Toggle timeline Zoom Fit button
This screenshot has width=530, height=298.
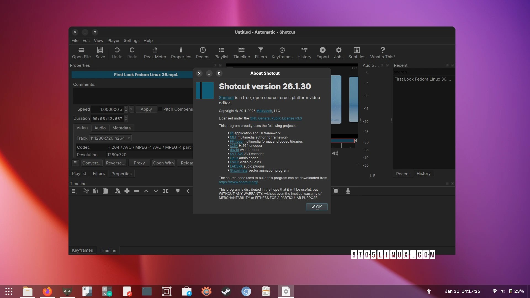click(x=336, y=191)
